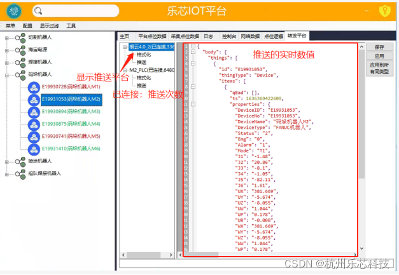The image size is (399, 275).
Task: Click the 应用 button
Action: pos(379,56)
